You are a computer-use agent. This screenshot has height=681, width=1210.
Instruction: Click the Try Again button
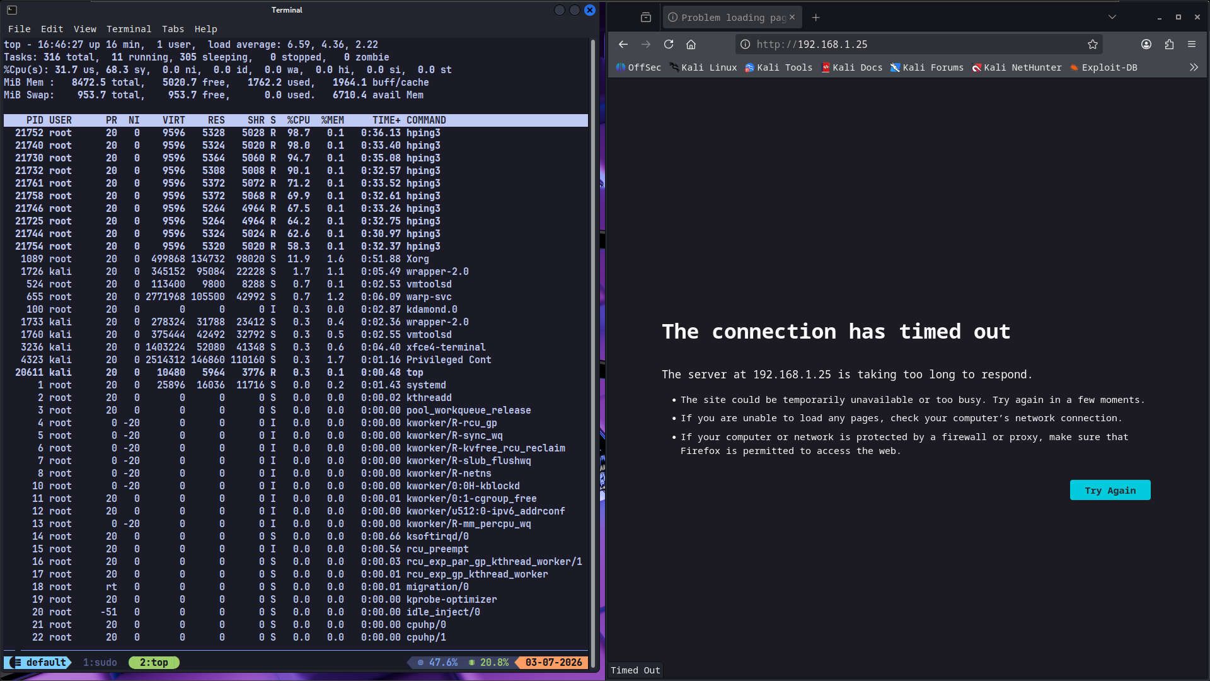tap(1110, 490)
